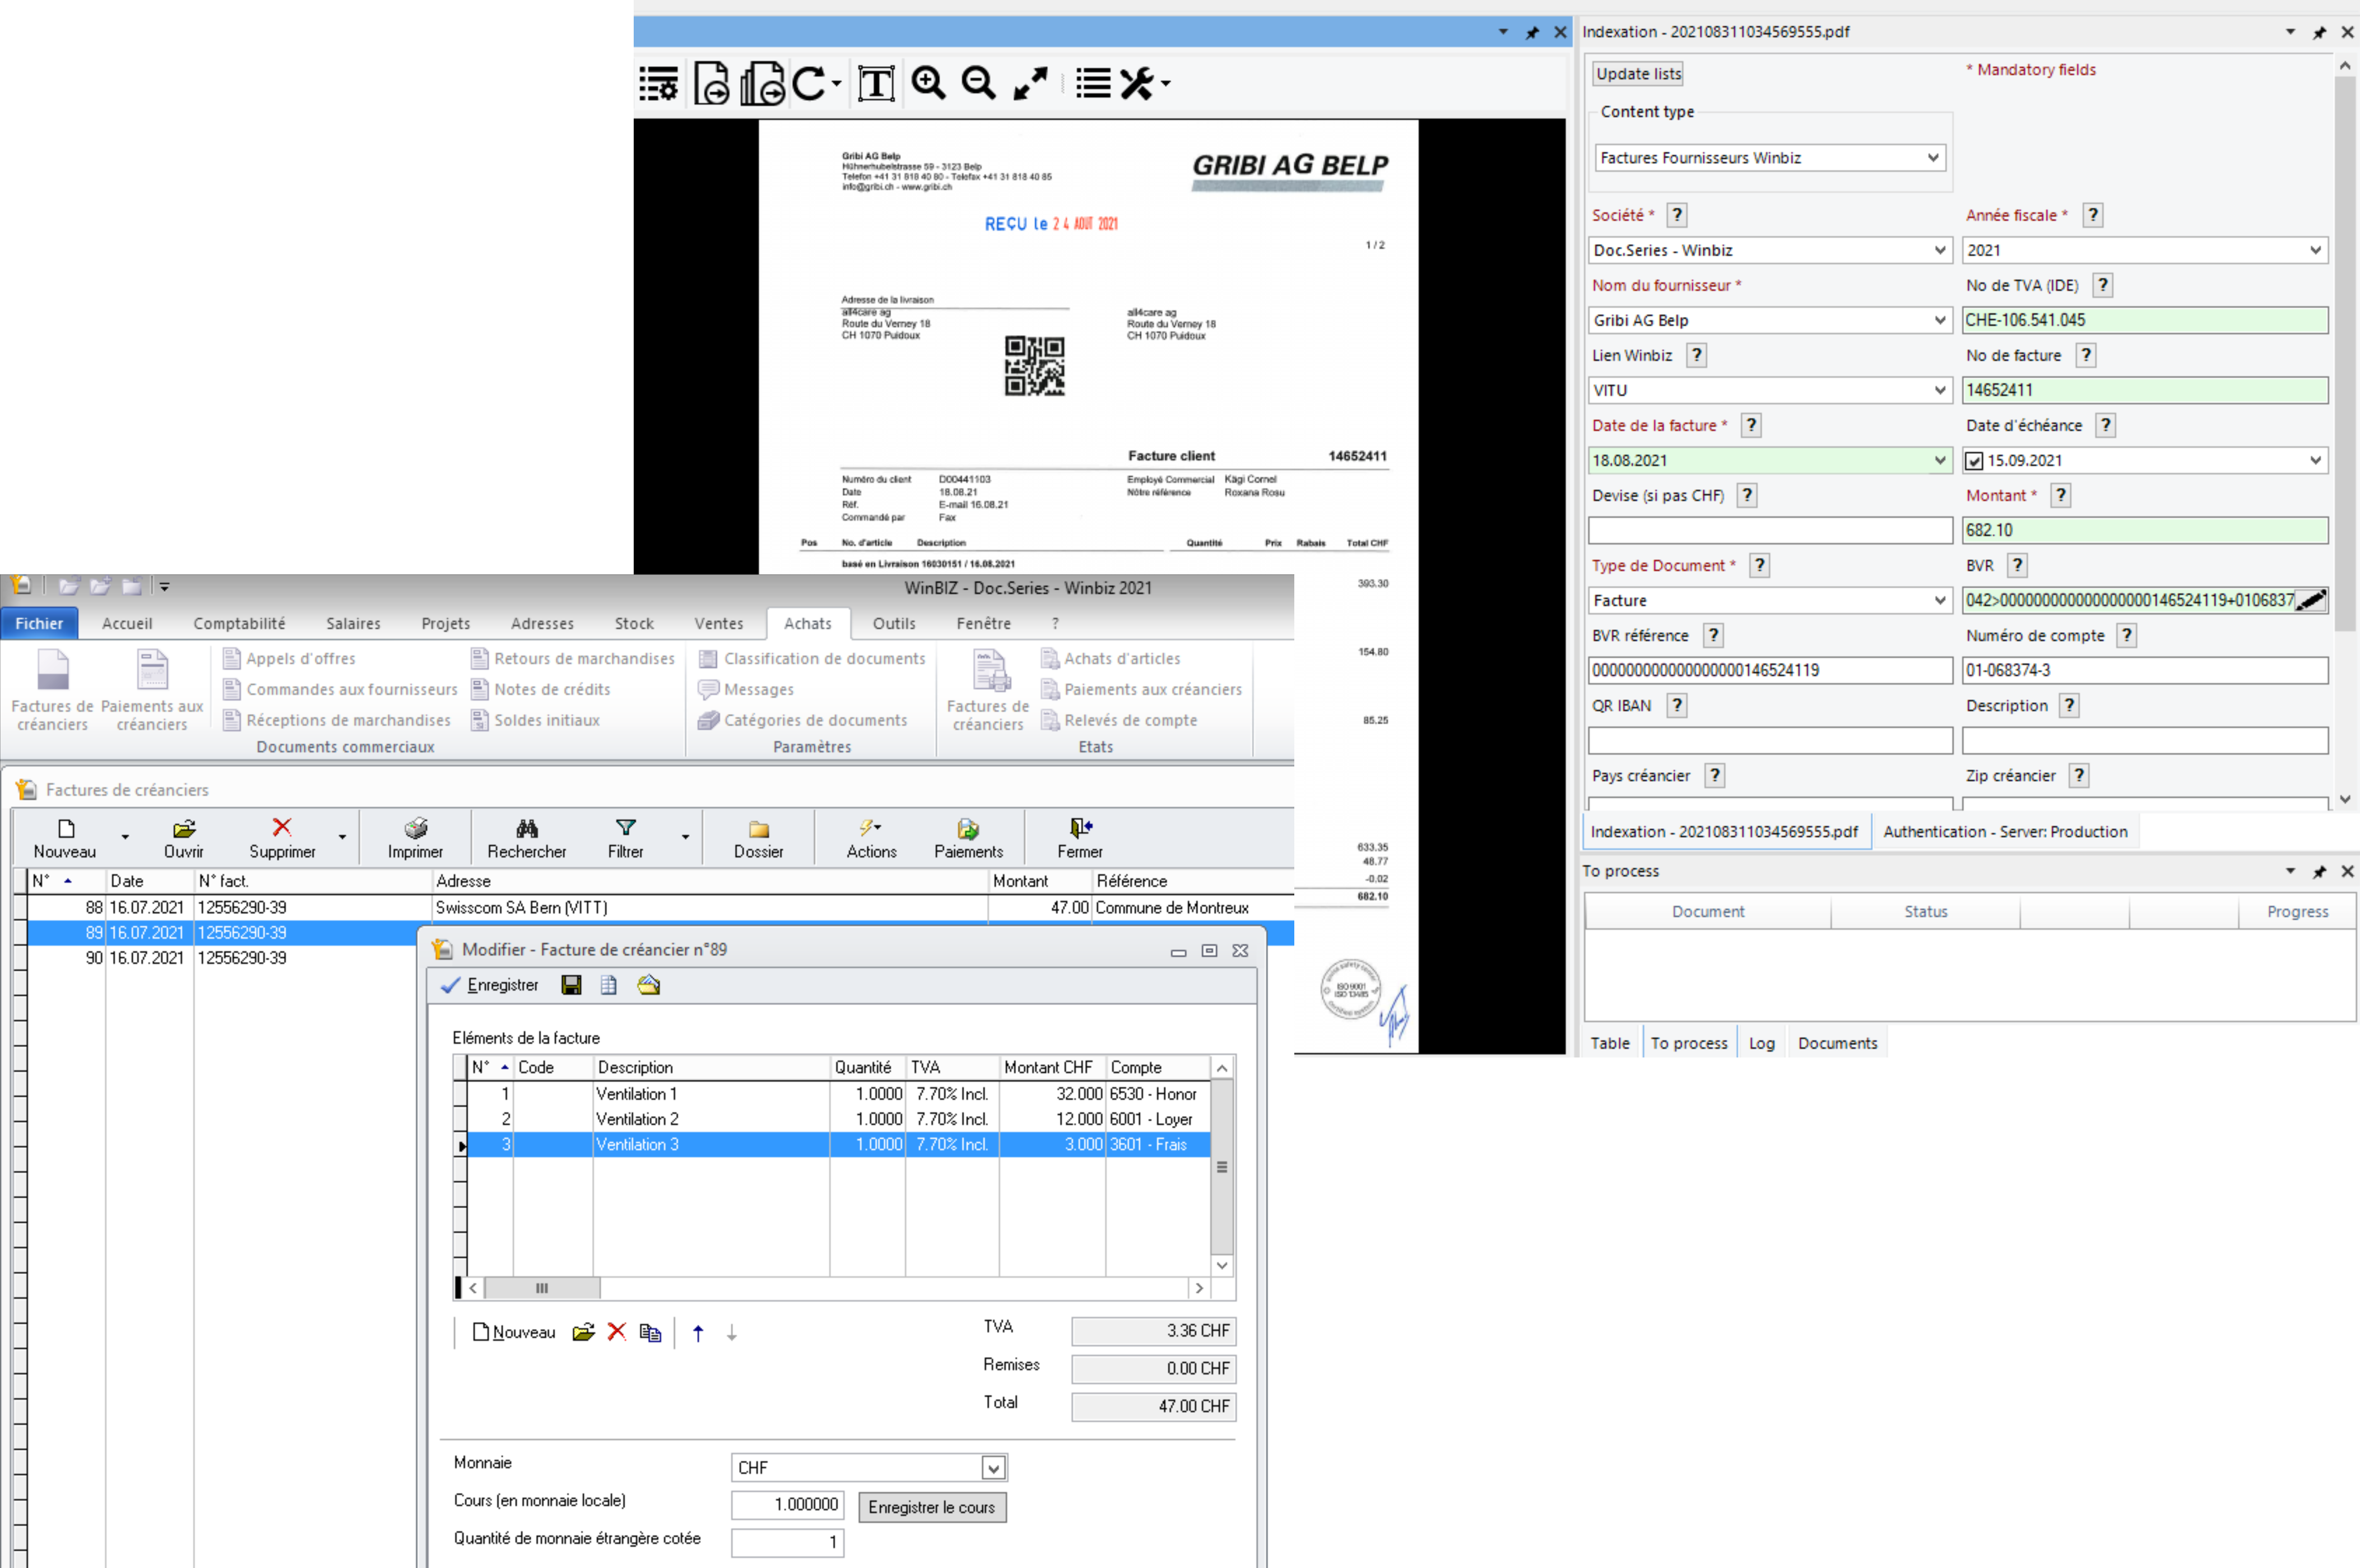The image size is (2360, 1568).
Task: Toggle the Date d'échéance checkbox
Action: 1974,461
